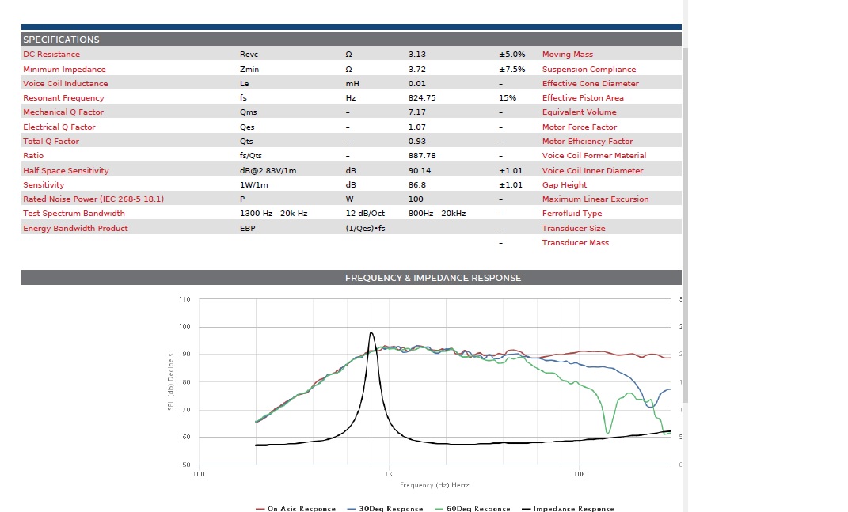
Task: Click the Energy Bandwidth Product label
Action: [x=76, y=228]
